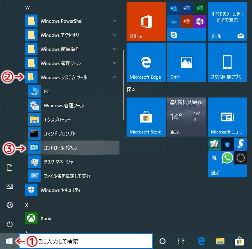
Task: Click the Windows Start button
Action: coord(9,241)
